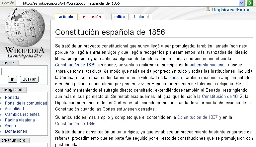Click the green Go arrow button

point(249,3)
